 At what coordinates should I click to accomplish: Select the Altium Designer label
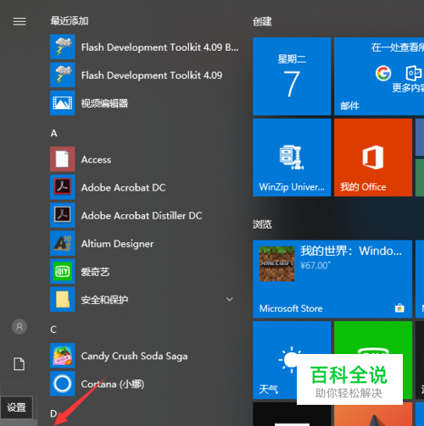(x=117, y=244)
